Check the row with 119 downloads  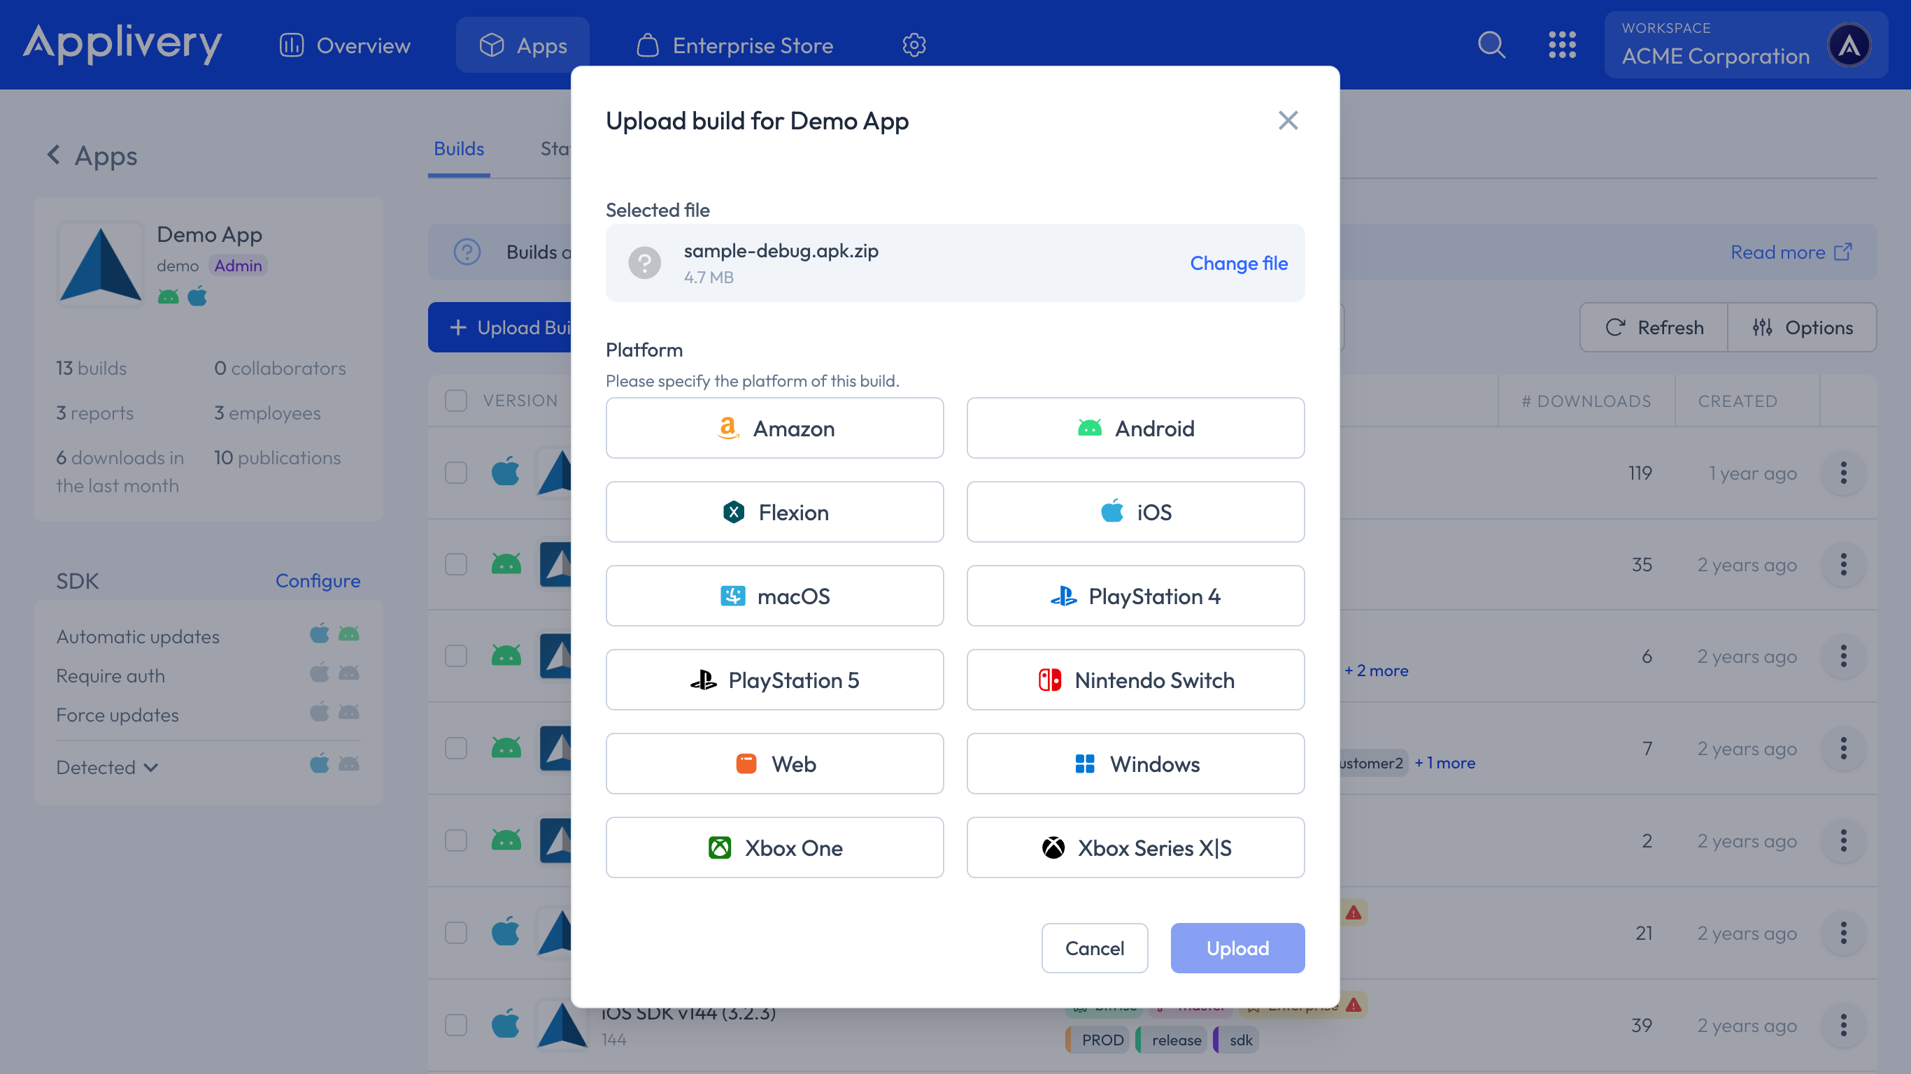455,473
